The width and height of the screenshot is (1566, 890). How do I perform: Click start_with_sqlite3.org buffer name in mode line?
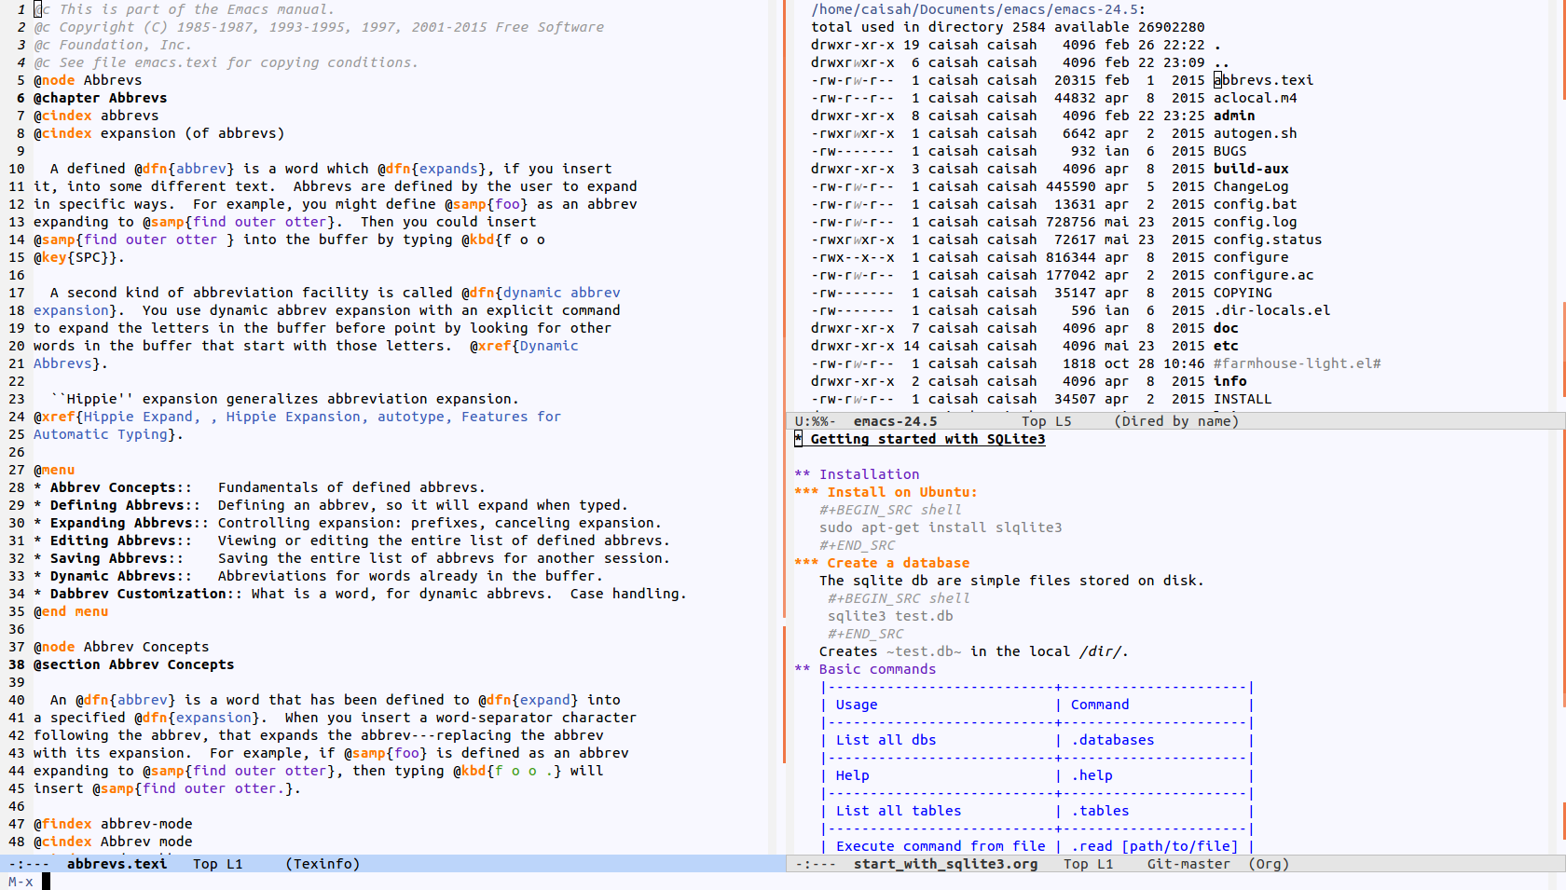click(x=945, y=864)
